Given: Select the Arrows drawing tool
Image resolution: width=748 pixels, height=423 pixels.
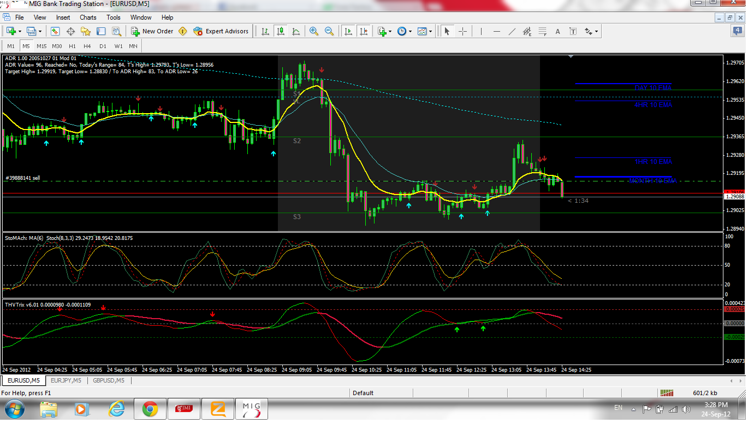Looking at the screenshot, I should pyautogui.click(x=588, y=31).
